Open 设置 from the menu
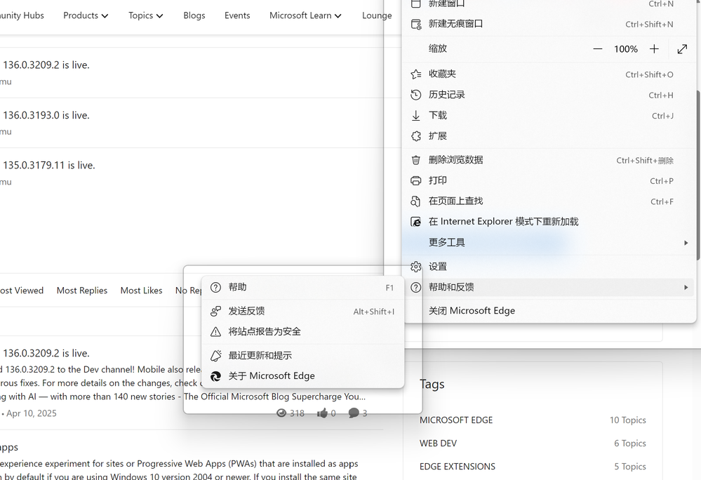This screenshot has height=480, width=701. coord(549,267)
